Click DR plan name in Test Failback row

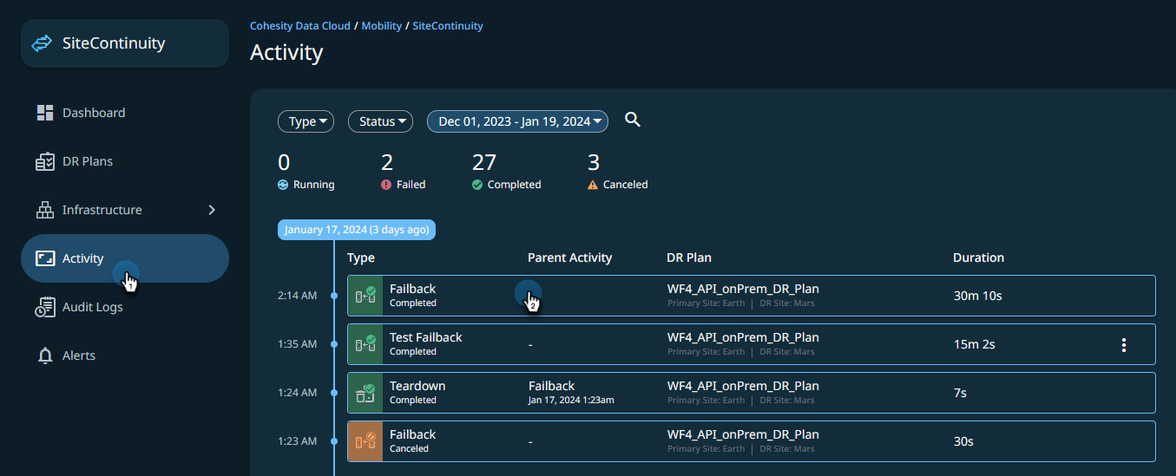743,337
